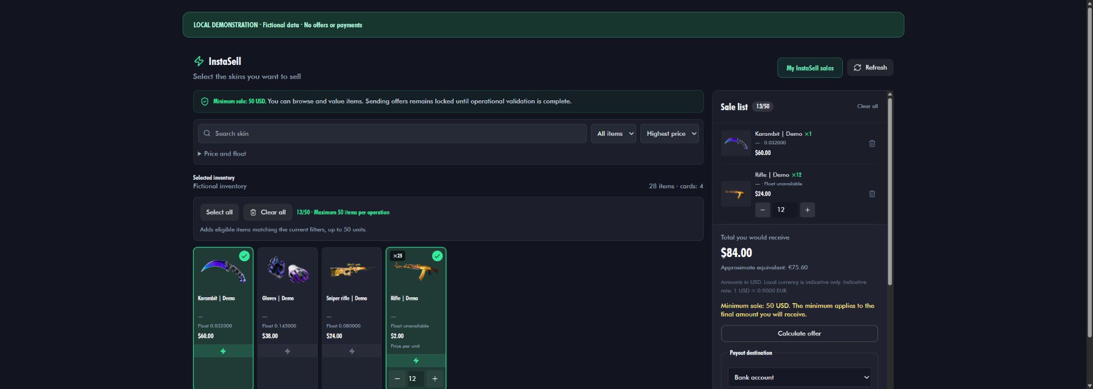
Task: Click the Clear all button with trash icon
Action: [268, 212]
